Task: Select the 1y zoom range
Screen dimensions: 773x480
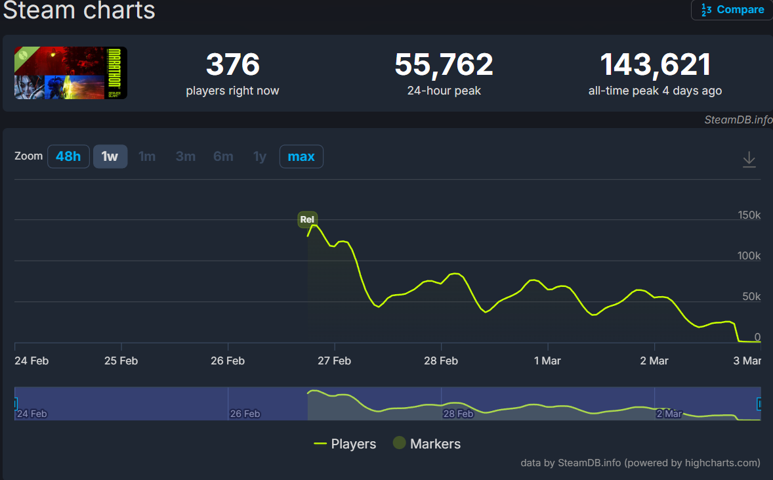Action: pos(260,156)
